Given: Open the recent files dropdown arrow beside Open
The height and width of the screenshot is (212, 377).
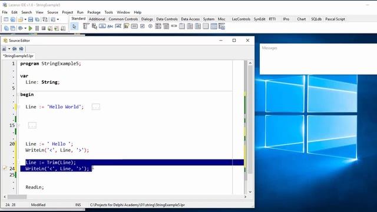Looking at the screenshot, I should tap(25, 19).
